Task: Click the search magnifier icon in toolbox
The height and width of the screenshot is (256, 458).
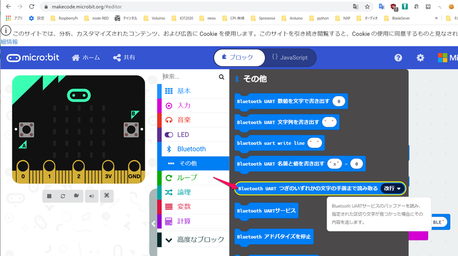Action: click(x=221, y=77)
